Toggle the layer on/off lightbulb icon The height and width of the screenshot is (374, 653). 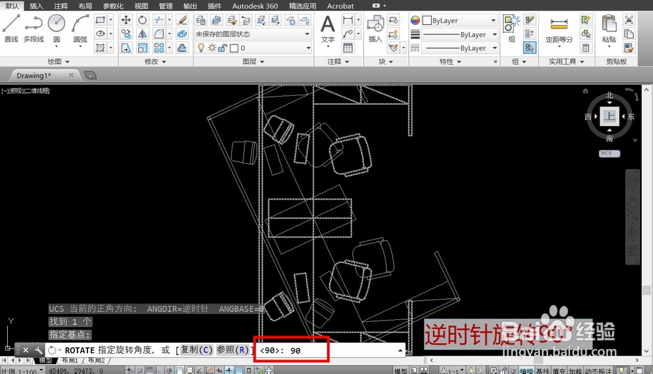pyautogui.click(x=200, y=48)
